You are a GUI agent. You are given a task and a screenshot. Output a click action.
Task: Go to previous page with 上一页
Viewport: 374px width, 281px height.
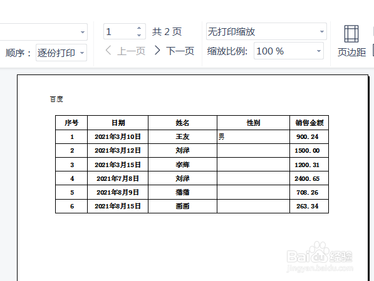pos(125,51)
